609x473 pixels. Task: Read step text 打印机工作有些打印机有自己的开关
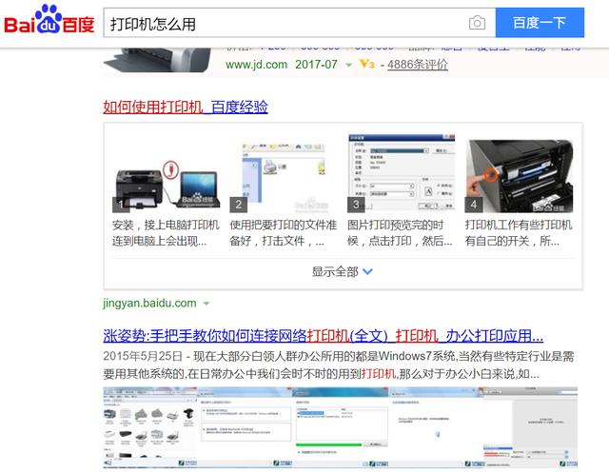[x=519, y=233]
